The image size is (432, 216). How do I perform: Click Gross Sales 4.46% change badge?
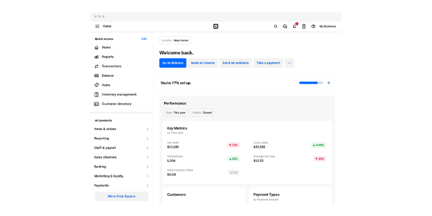pyautogui.click(x=319, y=145)
